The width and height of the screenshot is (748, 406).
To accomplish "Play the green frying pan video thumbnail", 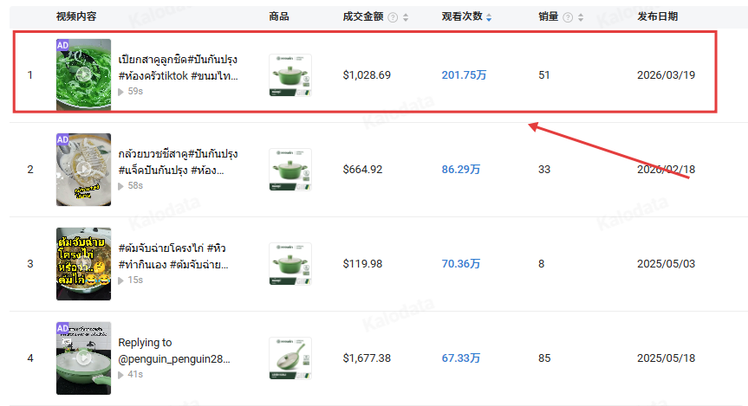I will pos(83,358).
